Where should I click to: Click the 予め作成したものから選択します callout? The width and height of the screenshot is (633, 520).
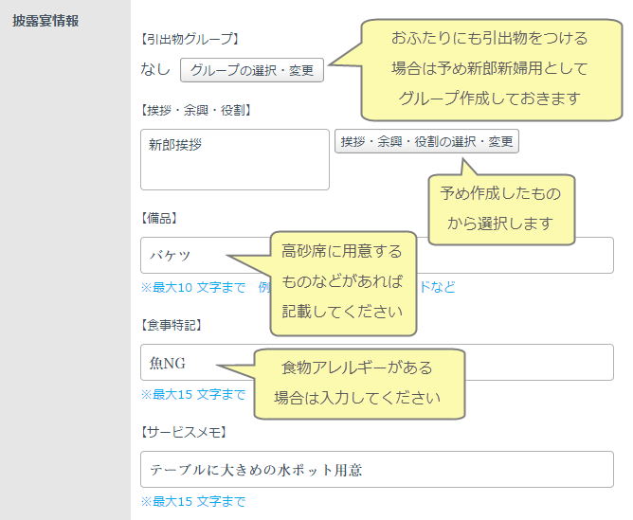[500, 210]
